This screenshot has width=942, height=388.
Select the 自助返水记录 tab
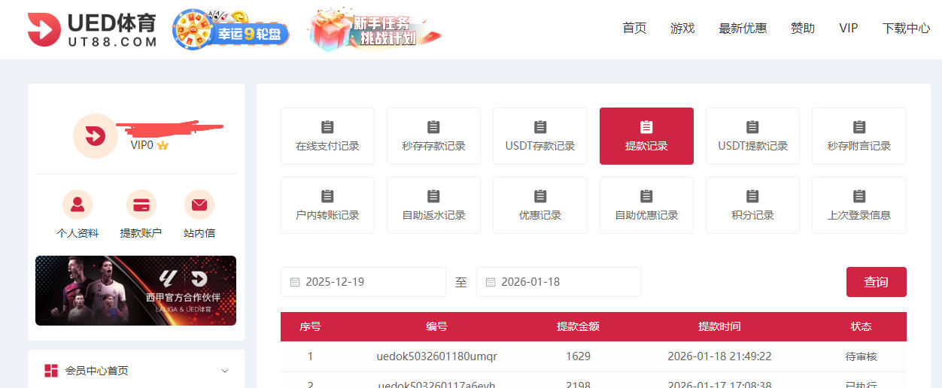coord(433,205)
